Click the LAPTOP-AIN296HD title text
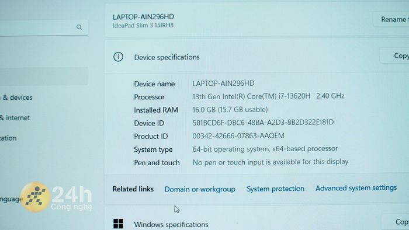Screen dimensions: 409x230 point(143,17)
